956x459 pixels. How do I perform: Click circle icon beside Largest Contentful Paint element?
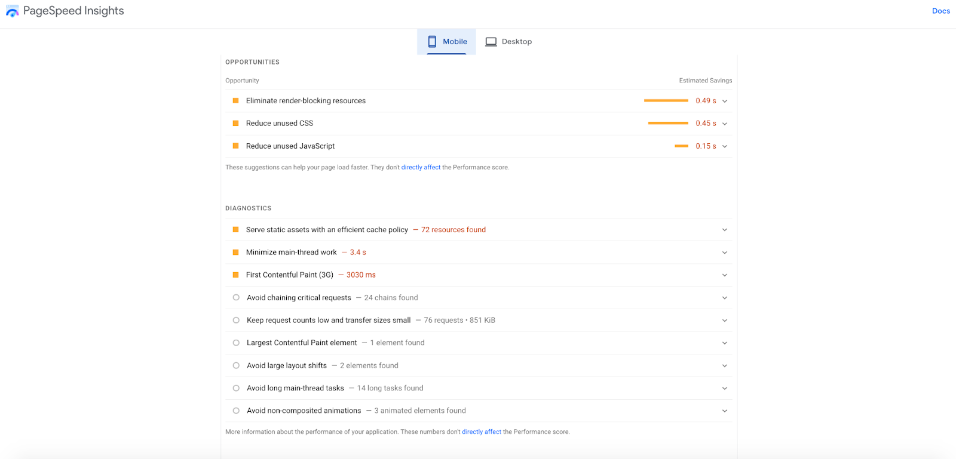click(236, 343)
